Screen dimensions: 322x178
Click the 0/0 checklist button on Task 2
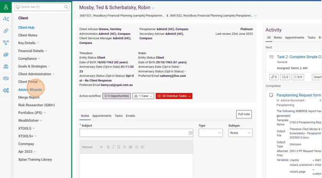(x=298, y=77)
